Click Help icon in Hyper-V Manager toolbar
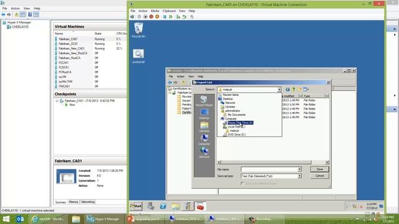This screenshot has height=224, width=399. [x=30, y=15]
